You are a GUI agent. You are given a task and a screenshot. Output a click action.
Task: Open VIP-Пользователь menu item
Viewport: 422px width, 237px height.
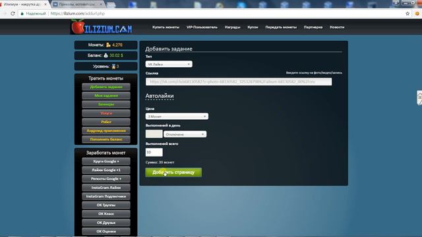(202, 27)
